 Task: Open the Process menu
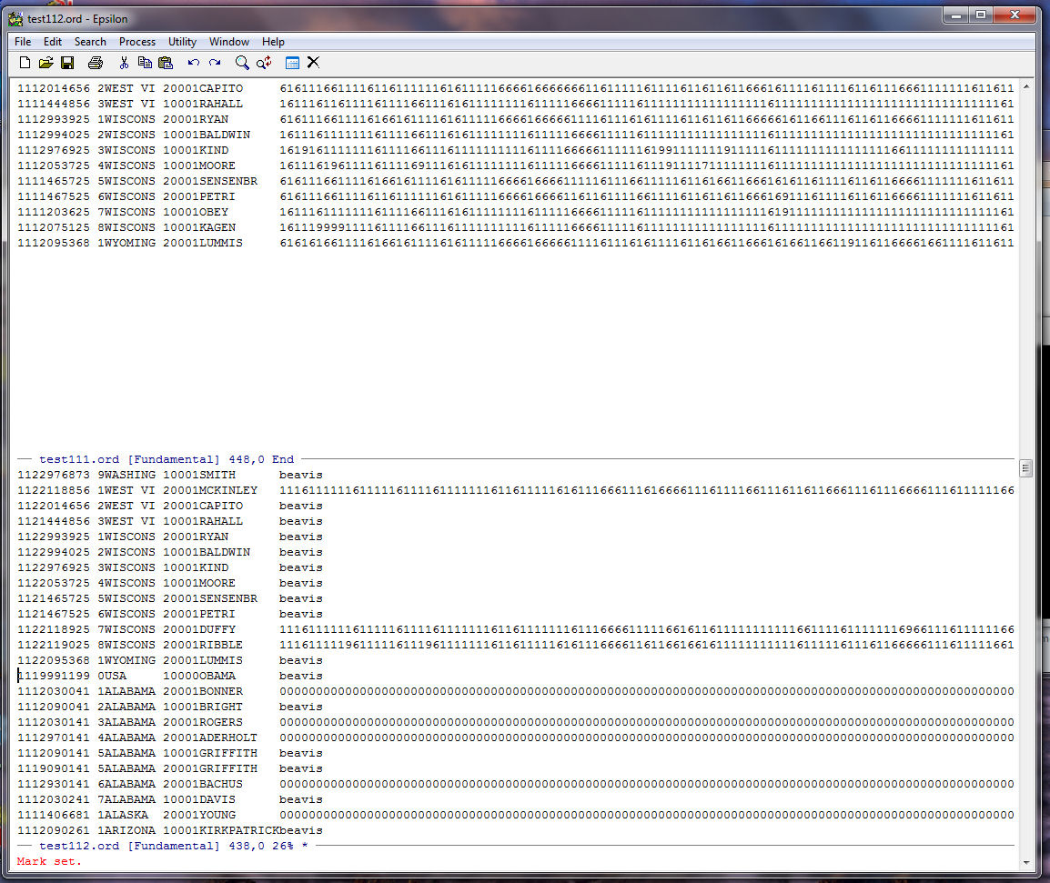137,42
